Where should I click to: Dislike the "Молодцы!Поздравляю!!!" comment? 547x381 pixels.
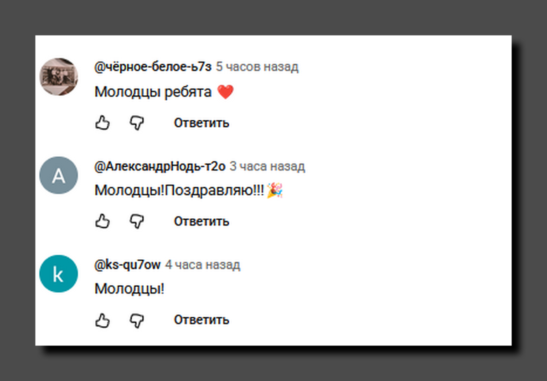pos(137,221)
